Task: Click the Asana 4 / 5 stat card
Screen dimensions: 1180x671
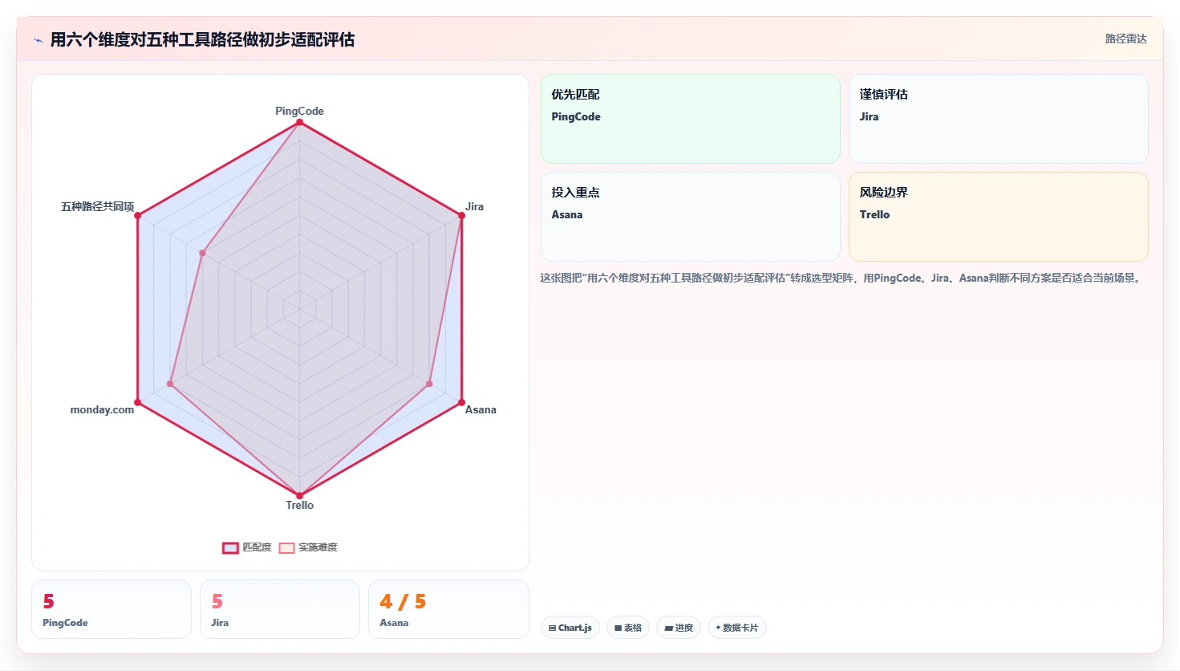Action: pos(448,609)
